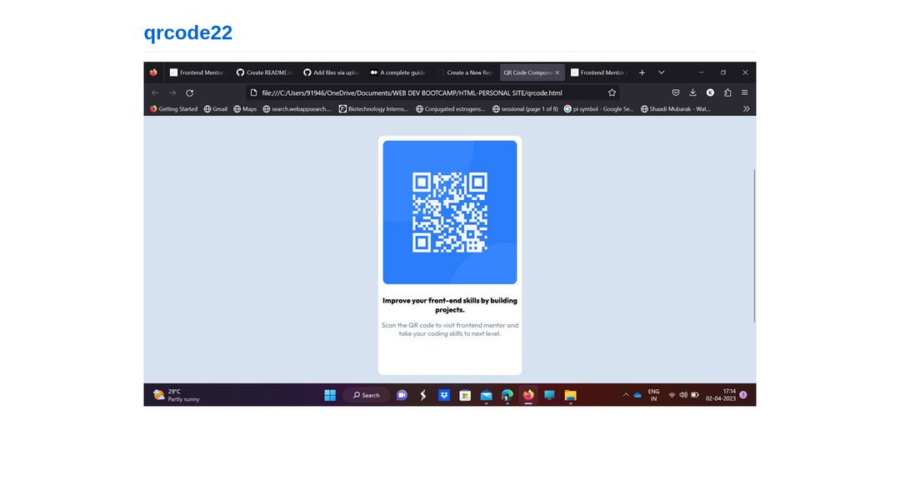Image resolution: width=900 pixels, height=500 pixels.
Task: Click the browser vertical scrollbar
Action: pyautogui.click(x=753, y=246)
